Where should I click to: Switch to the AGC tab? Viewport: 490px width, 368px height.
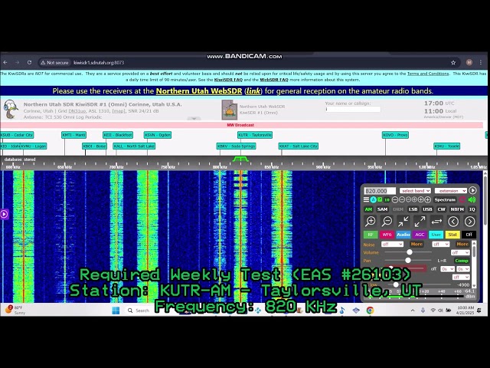pyautogui.click(x=420, y=235)
